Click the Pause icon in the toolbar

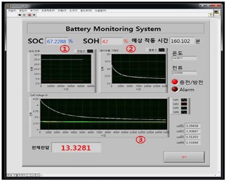34,15
